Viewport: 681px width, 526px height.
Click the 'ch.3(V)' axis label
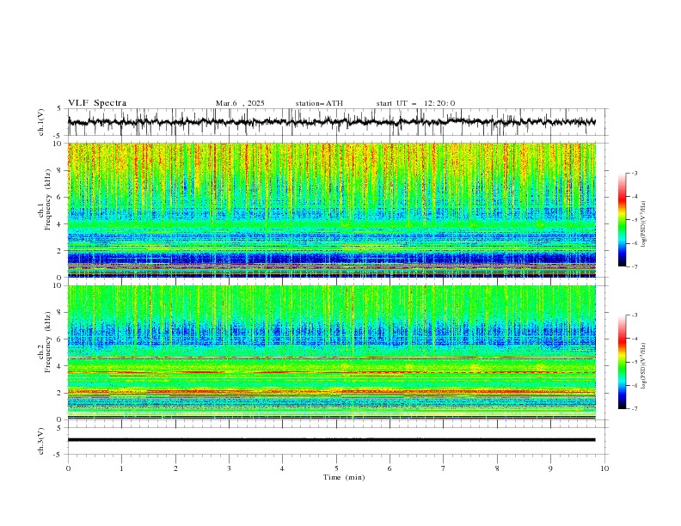pyautogui.click(x=41, y=441)
